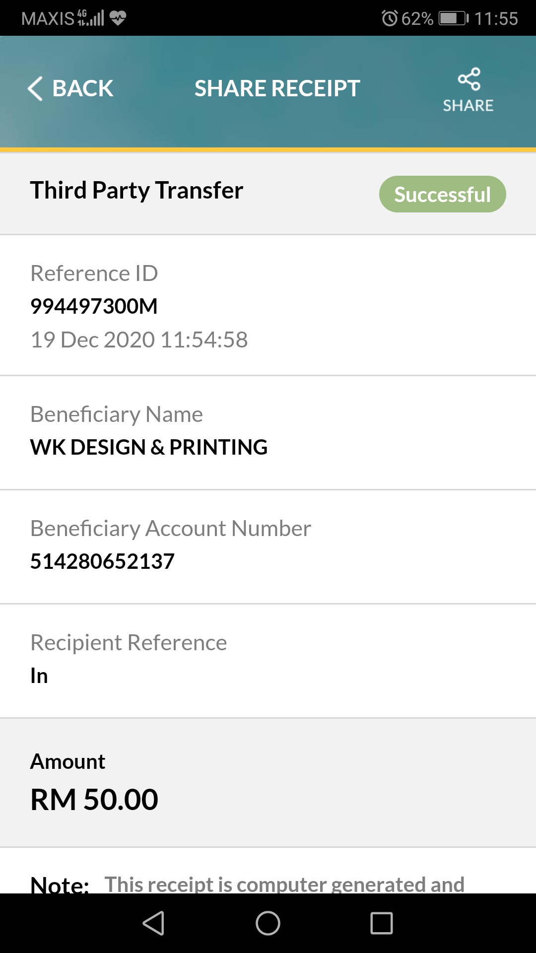Screen dimensions: 536x953
Task: Go back using the BACK chevron
Action: (x=35, y=89)
